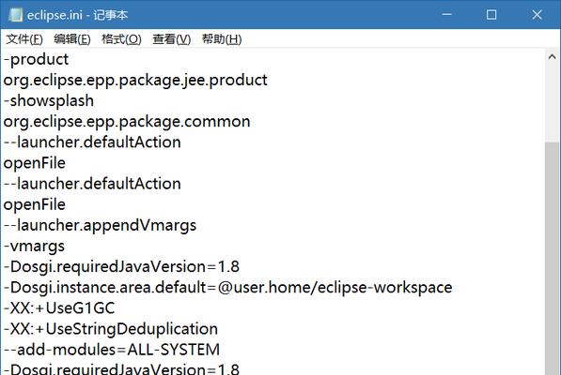561x375 pixels.
Task: Click the --add-modules=ALL-SYSTEM line
Action: coord(112,350)
